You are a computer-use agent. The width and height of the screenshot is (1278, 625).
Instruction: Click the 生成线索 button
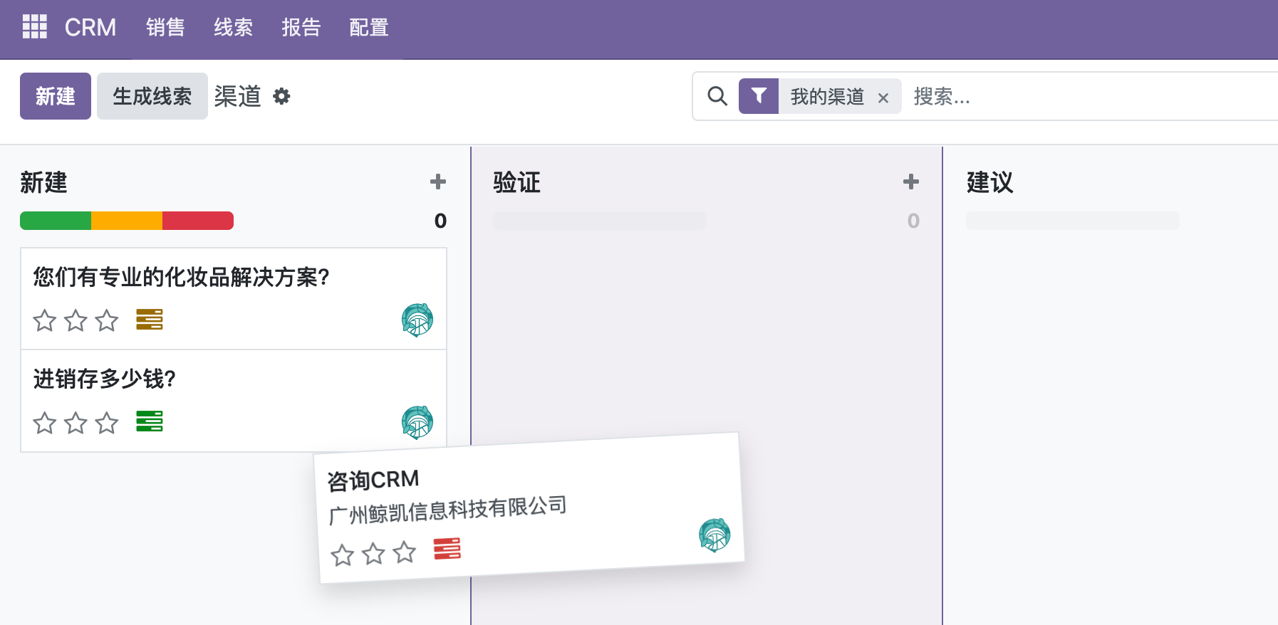tap(152, 96)
